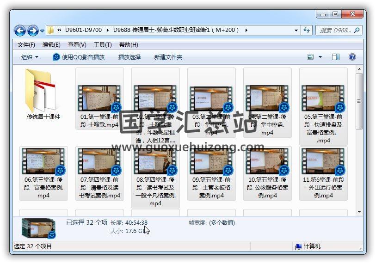This screenshot has height=264, width=376.
Task: Select video 06.第三堂课-後段 thumbnail
Action: [x=43, y=161]
